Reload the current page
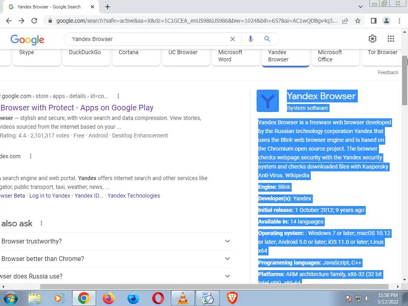408x306 pixels. (34, 21)
